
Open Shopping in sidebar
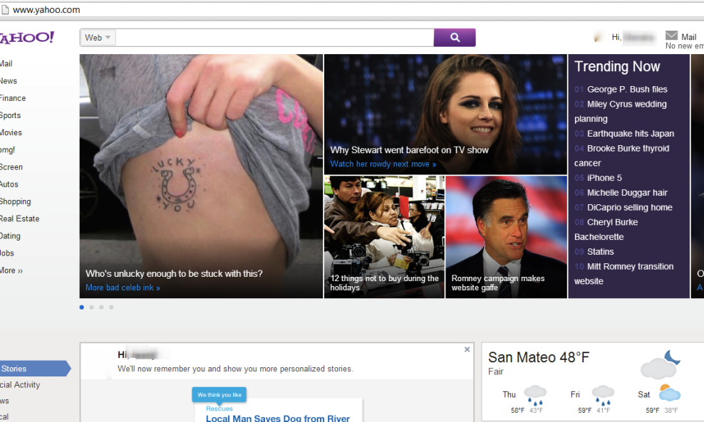pos(16,201)
